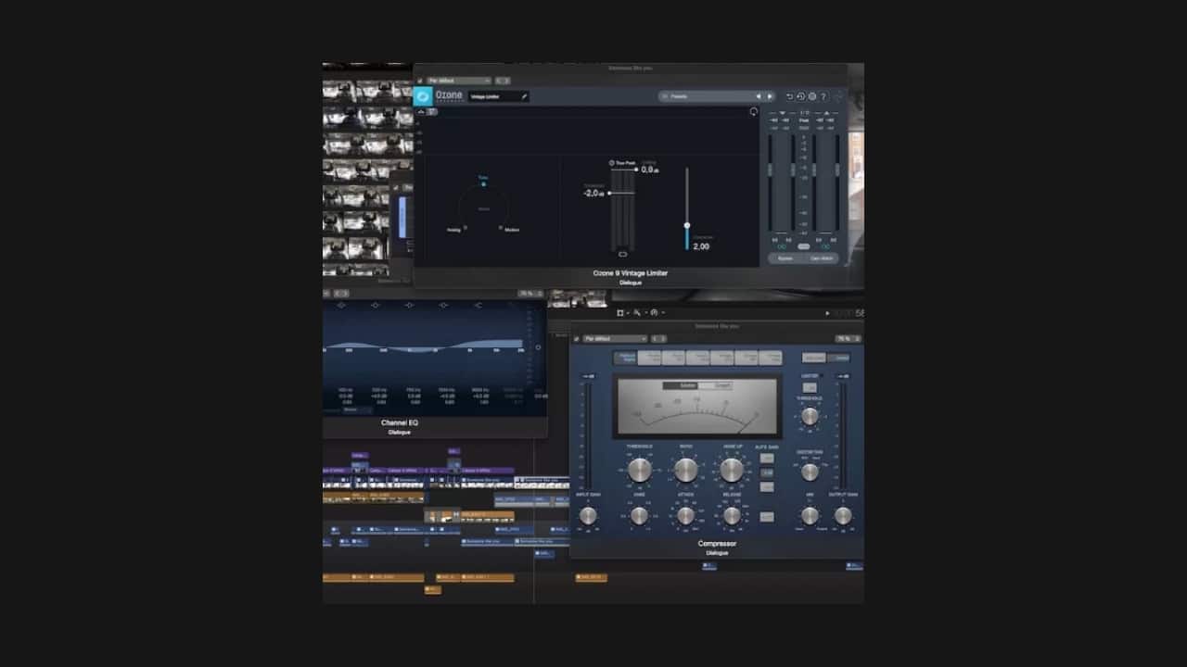1187x667 pixels.
Task: Toggle Auto release button beside Release knob
Action: coord(767,516)
